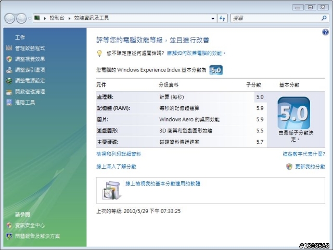Click 'Windows Aero 的桌面效能' description text

coord(189,119)
